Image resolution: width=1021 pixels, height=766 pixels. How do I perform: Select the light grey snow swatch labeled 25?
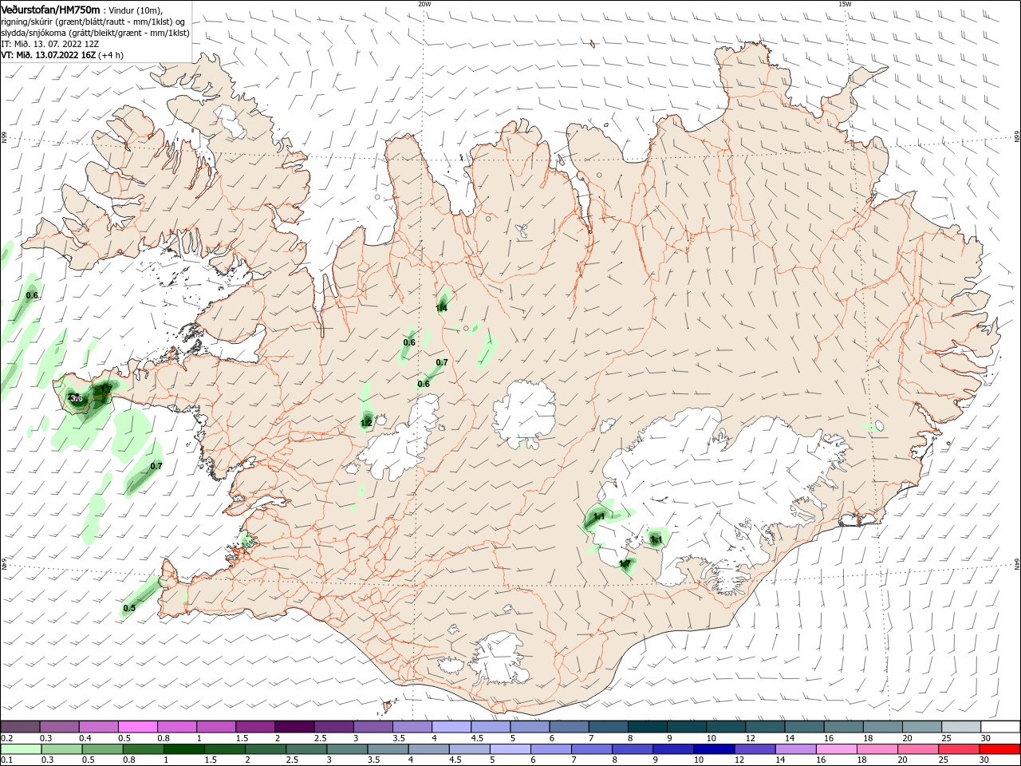click(x=960, y=727)
